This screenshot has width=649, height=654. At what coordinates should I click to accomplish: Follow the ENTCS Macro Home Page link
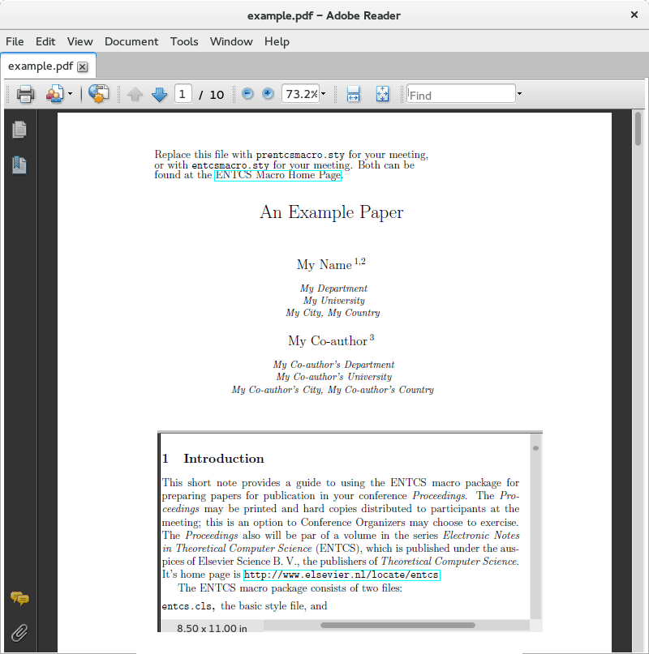coord(277,175)
